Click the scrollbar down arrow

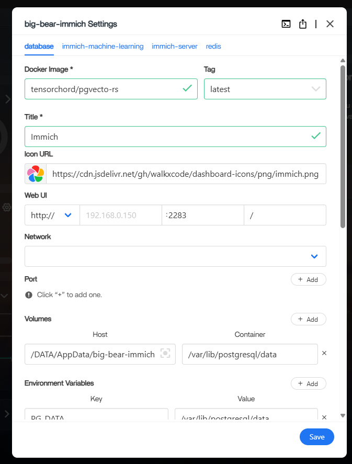point(343,415)
